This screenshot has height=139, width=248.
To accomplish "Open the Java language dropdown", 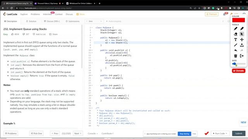I will (x=94, y=21).
